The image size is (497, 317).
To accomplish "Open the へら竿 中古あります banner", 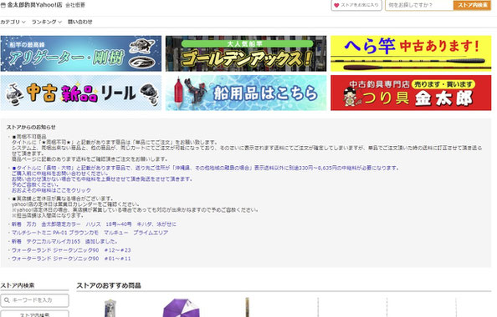I will pos(411,53).
